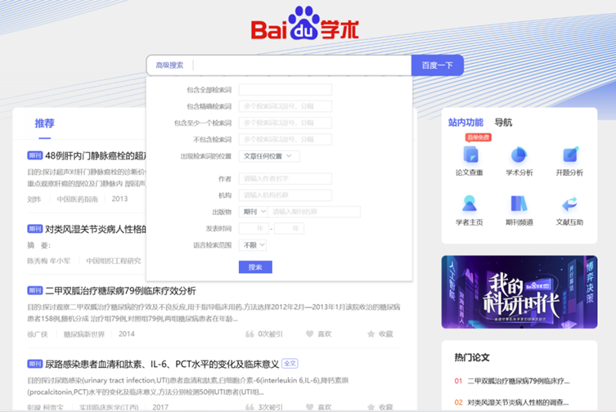Open hot paper 02 对类风湿关节炎病人性格
Screen dimensions: 616x412
point(518,402)
